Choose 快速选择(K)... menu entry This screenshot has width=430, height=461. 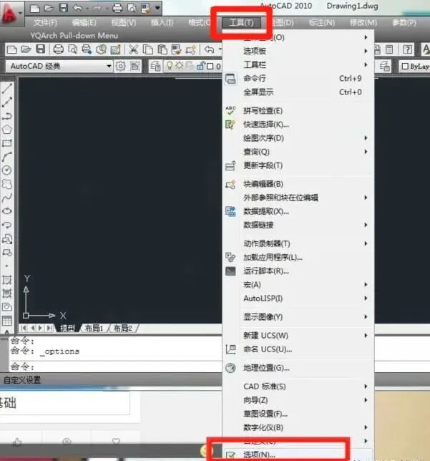click(298, 125)
